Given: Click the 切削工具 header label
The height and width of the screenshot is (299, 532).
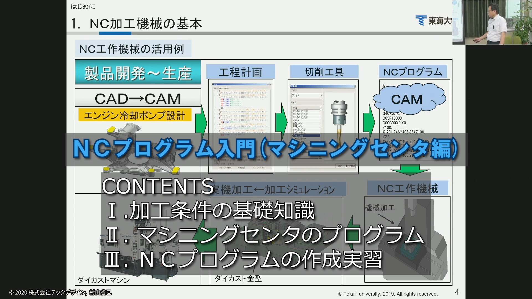Looking at the screenshot, I should pyautogui.click(x=324, y=72).
